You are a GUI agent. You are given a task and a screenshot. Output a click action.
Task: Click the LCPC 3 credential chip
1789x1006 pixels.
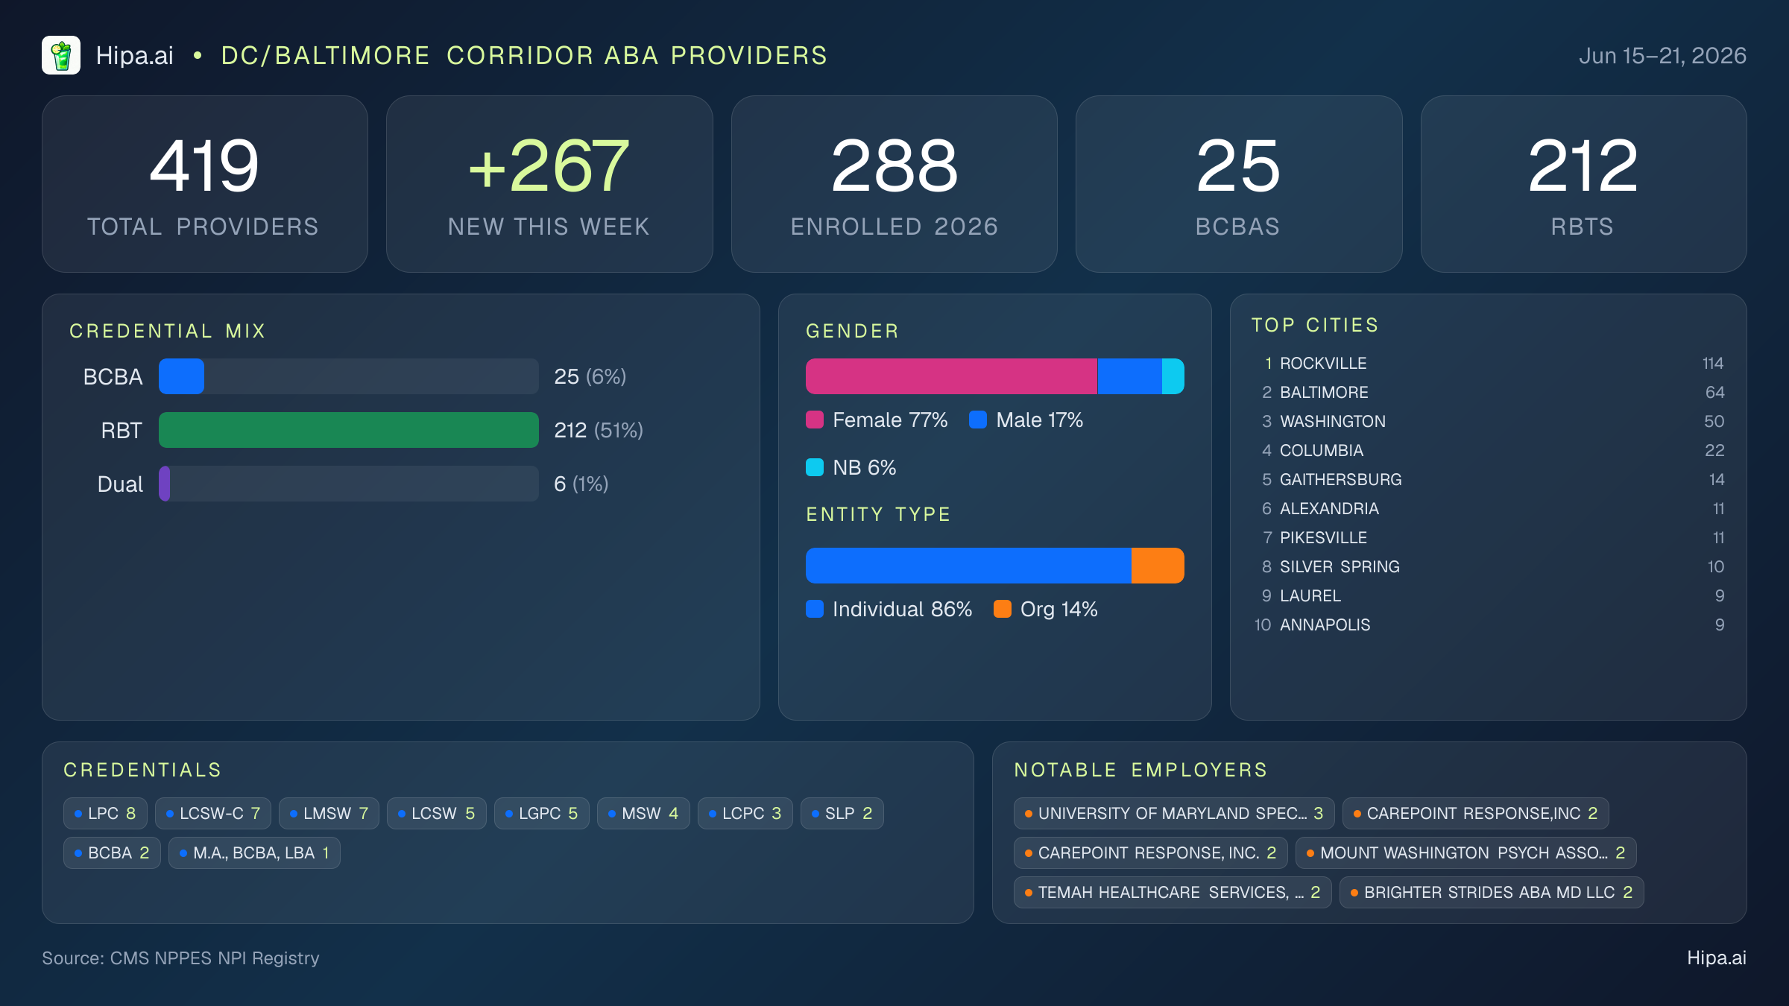pos(745,813)
